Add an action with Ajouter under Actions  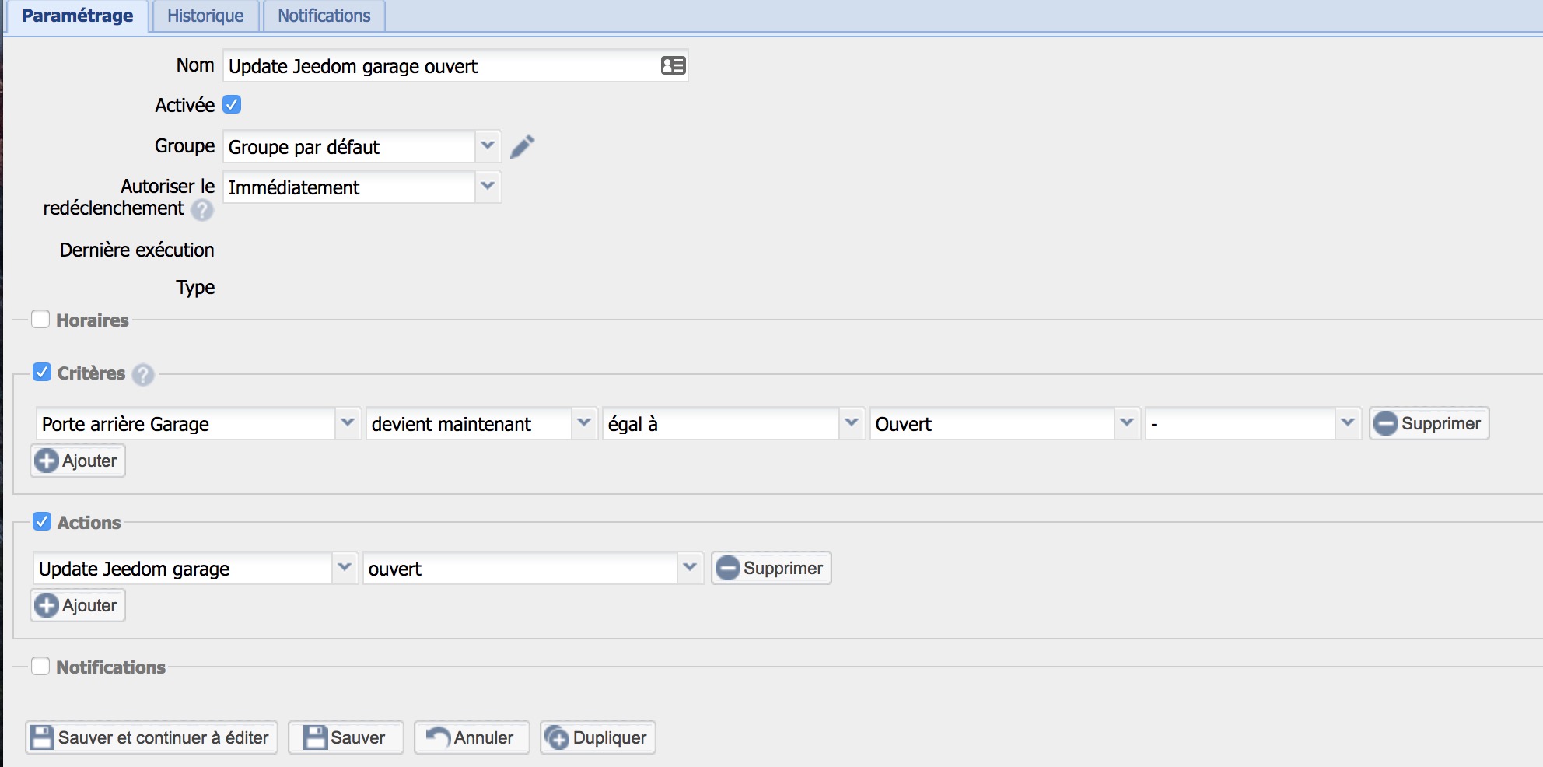click(x=78, y=605)
